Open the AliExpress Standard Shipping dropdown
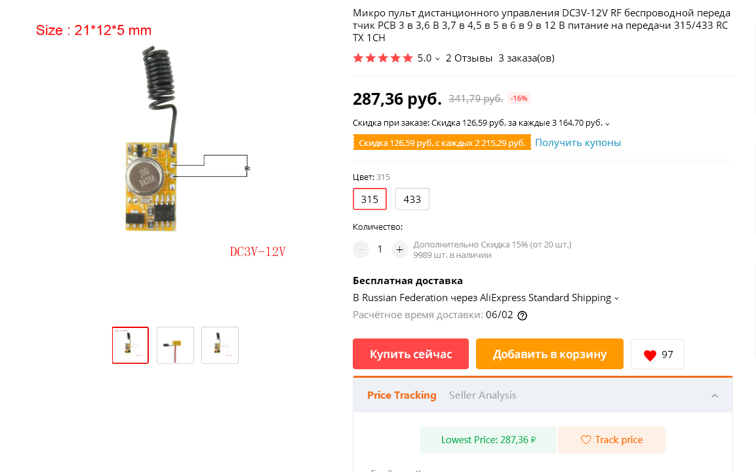The height and width of the screenshot is (472, 756). [616, 299]
